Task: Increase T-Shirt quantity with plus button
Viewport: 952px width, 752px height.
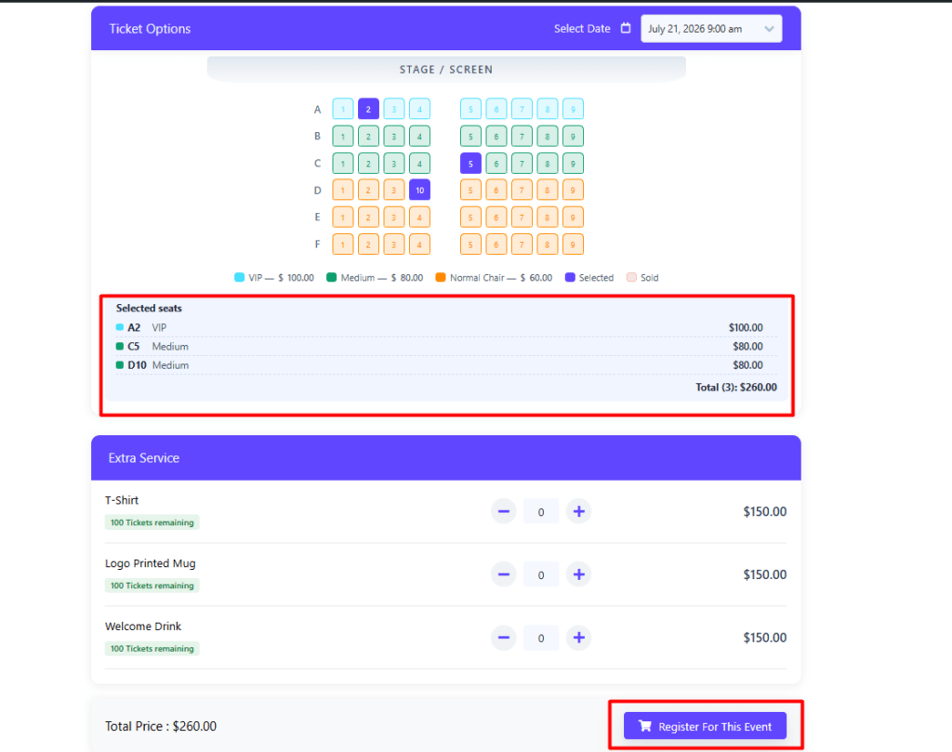Action: tap(578, 511)
